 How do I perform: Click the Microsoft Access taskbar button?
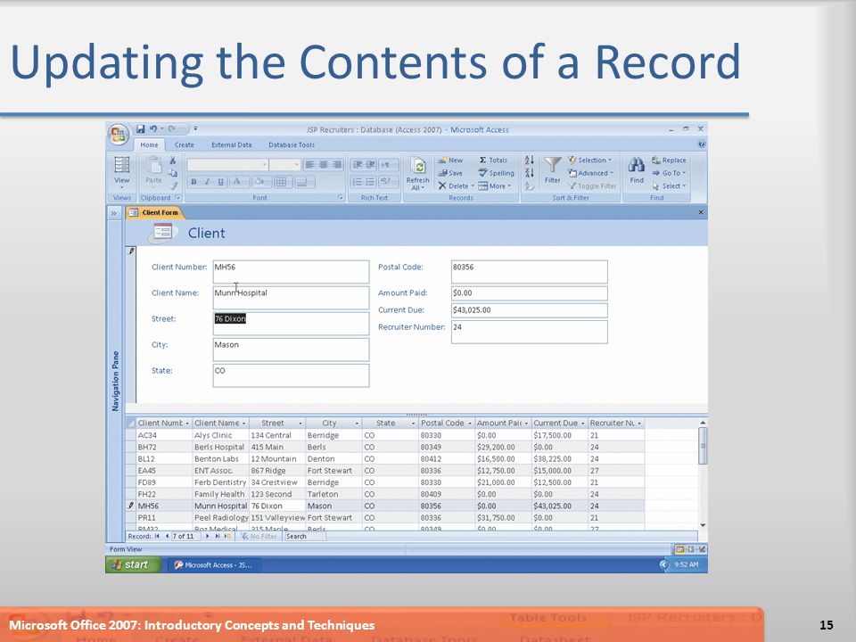(x=213, y=565)
